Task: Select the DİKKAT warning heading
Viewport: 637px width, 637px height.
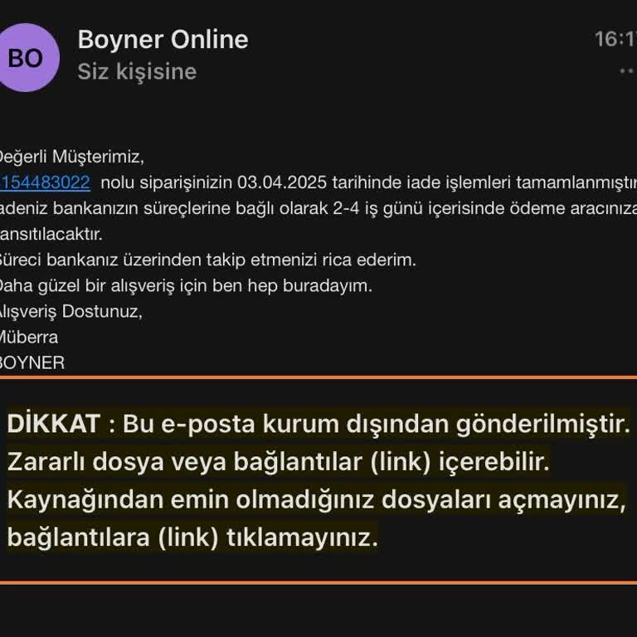Action: pyautogui.click(x=54, y=424)
